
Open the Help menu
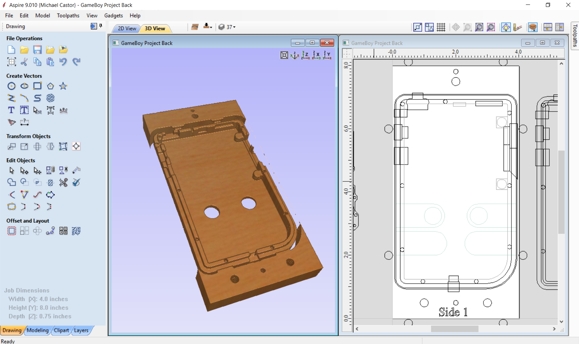point(135,16)
